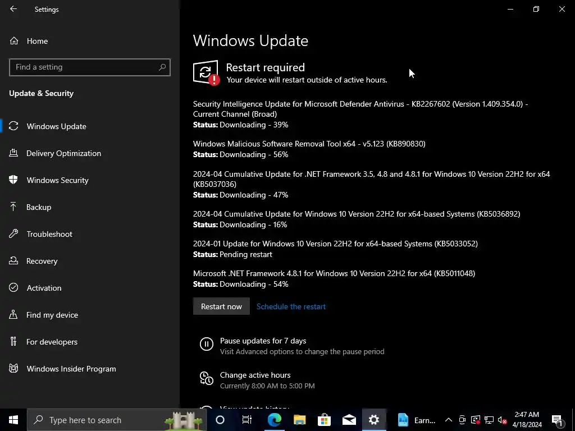Image resolution: width=575 pixels, height=431 pixels.
Task: Click the Troubleshoot wrench icon
Action: click(x=13, y=234)
